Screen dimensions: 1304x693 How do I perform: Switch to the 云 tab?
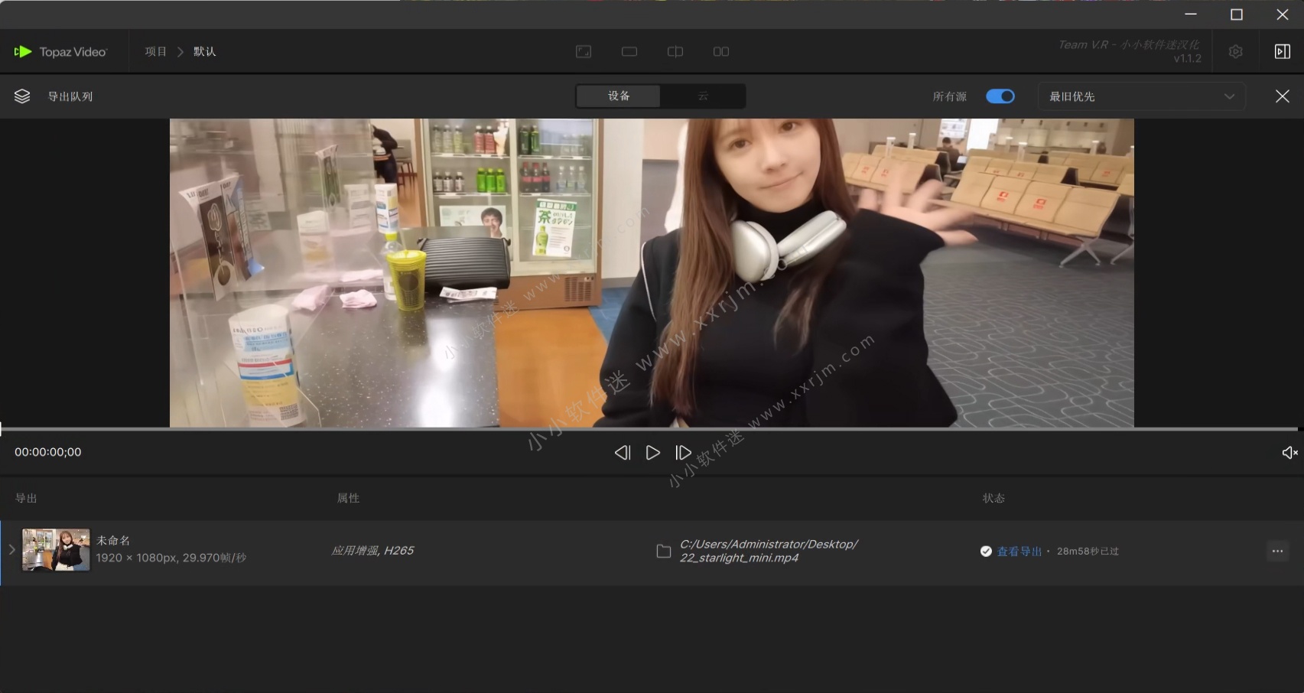coord(703,96)
